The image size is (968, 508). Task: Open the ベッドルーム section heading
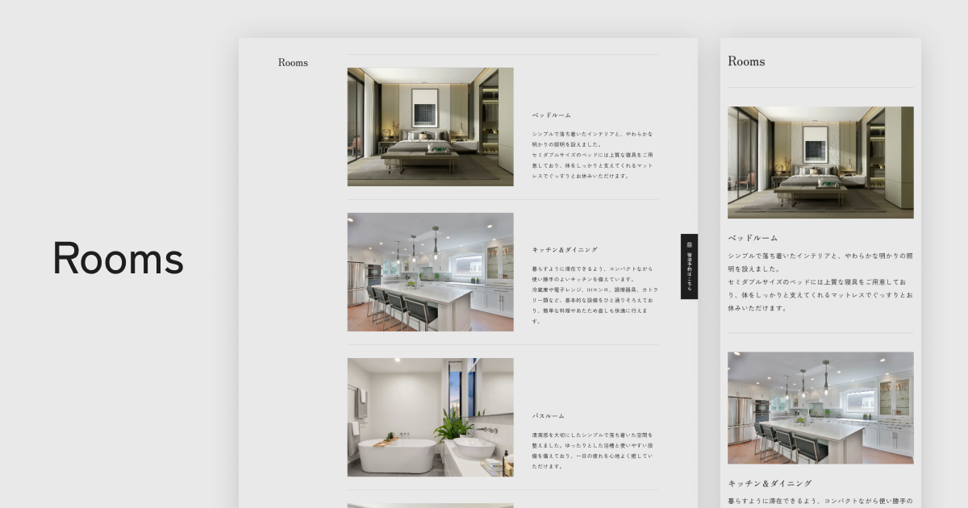click(552, 115)
